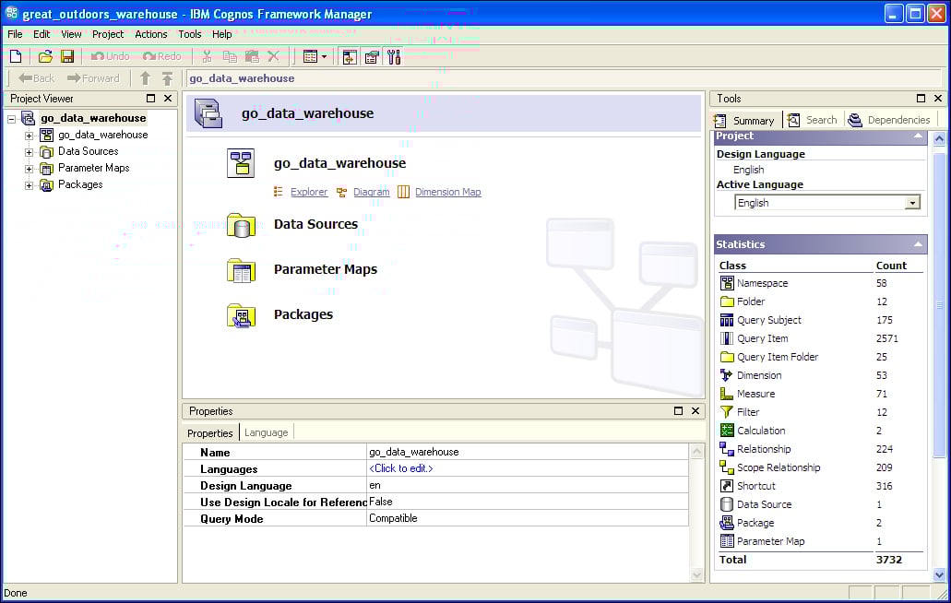951x603 pixels.
Task: Click the Packages folder icon in main pane
Action: click(x=241, y=315)
